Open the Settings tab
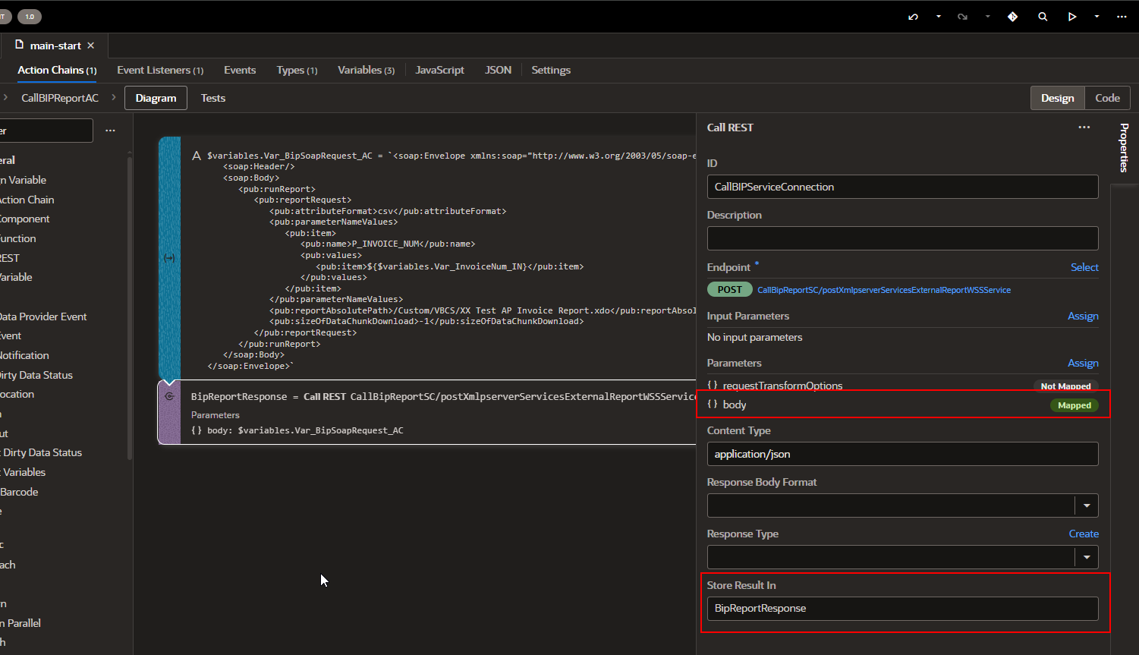 point(551,70)
